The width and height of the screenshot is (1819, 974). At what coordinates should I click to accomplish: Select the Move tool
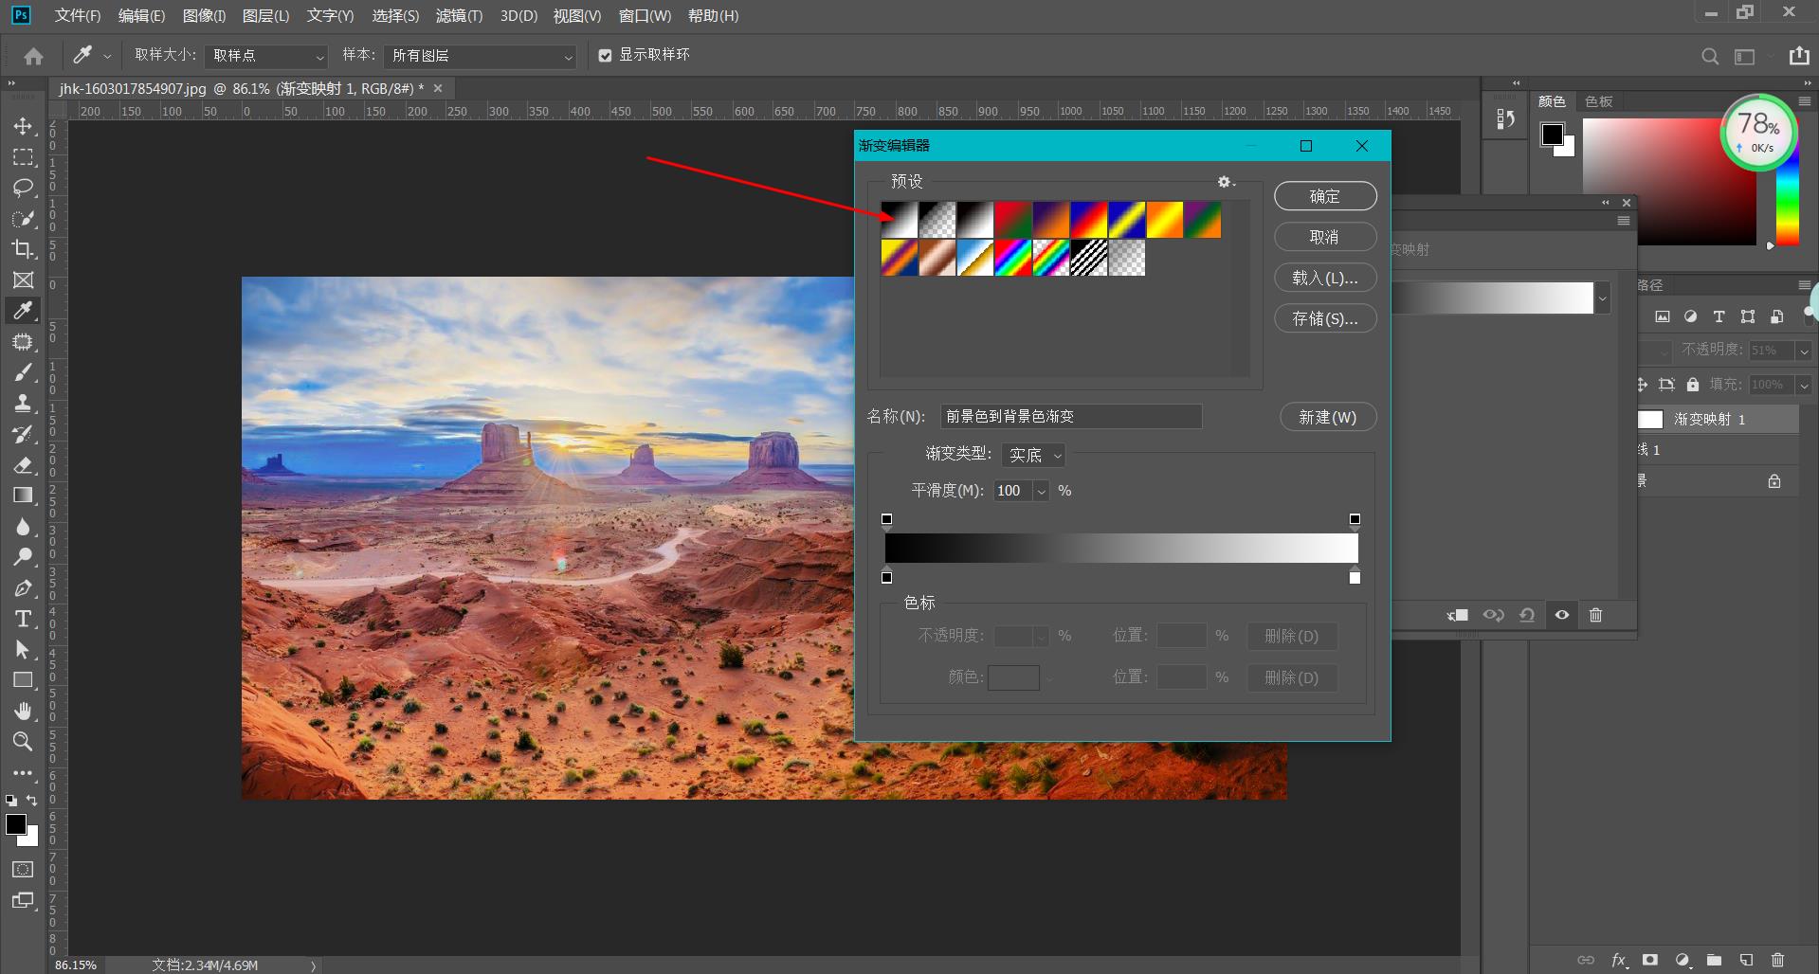23,126
